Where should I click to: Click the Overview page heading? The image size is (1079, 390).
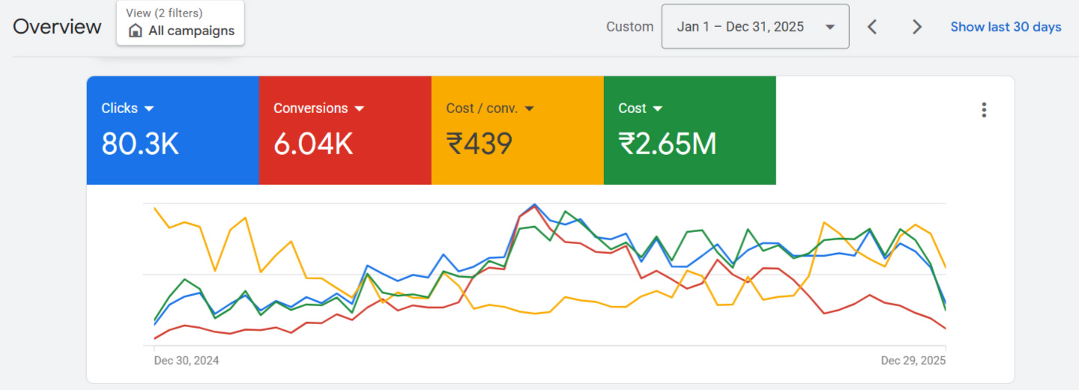[57, 27]
